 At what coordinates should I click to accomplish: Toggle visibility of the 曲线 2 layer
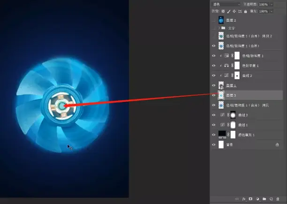pos(213,115)
